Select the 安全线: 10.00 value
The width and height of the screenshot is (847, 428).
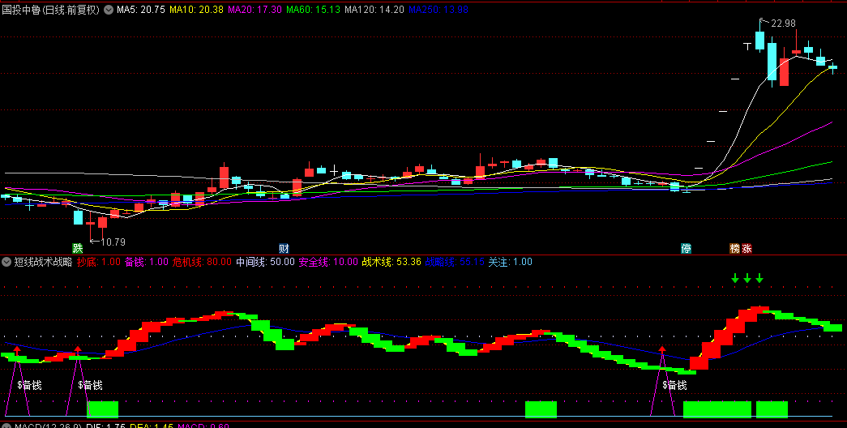click(328, 262)
